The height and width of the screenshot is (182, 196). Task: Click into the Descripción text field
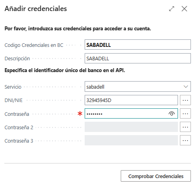(x=138, y=58)
